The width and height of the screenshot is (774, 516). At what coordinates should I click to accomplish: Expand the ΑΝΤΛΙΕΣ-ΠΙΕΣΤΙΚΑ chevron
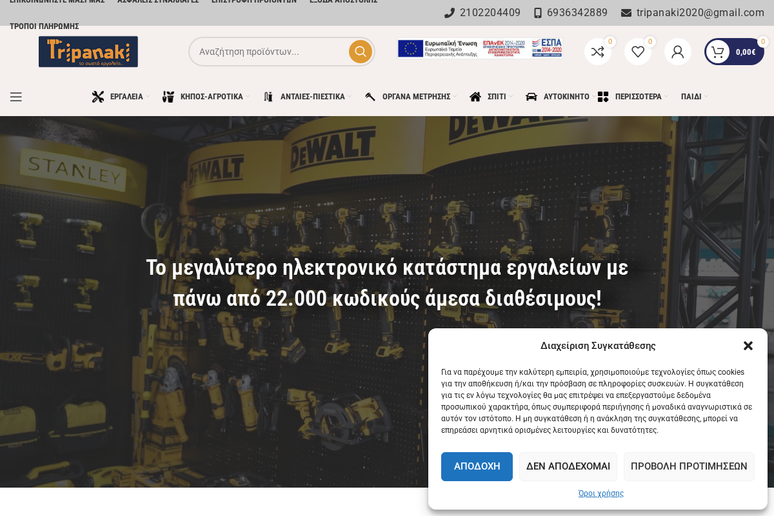(350, 97)
